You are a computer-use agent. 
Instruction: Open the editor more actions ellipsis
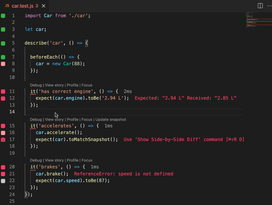click(268, 6)
